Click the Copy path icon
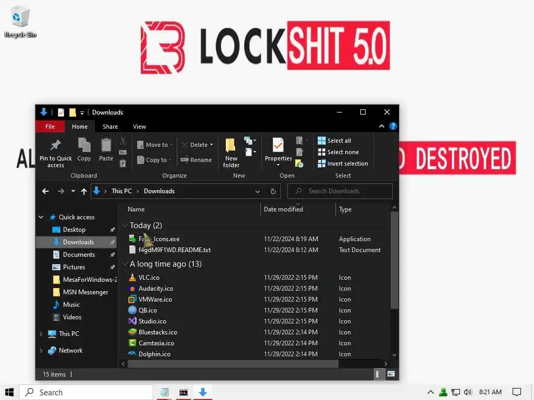The image size is (534, 400). (123, 152)
